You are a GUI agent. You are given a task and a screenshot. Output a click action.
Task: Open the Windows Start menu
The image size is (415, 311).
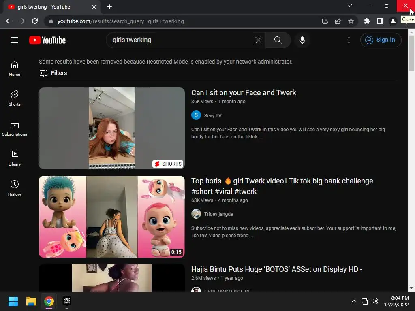[x=13, y=301]
